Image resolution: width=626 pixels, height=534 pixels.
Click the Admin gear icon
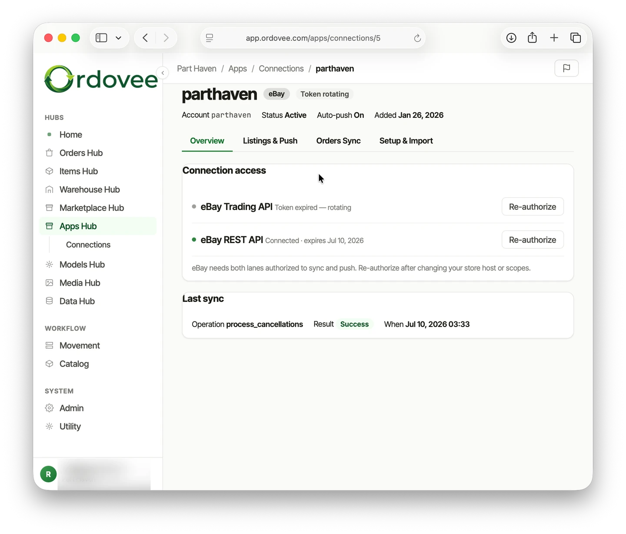tap(50, 408)
